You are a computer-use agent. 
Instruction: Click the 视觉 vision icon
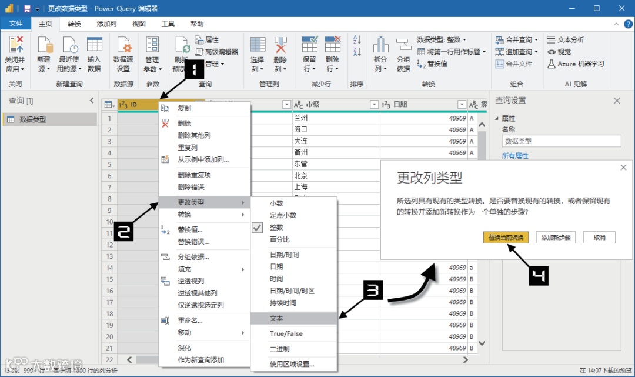552,52
